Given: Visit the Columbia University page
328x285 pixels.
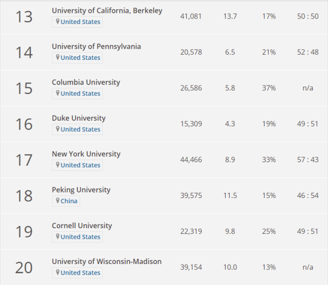Looking at the screenshot, I should tap(86, 82).
